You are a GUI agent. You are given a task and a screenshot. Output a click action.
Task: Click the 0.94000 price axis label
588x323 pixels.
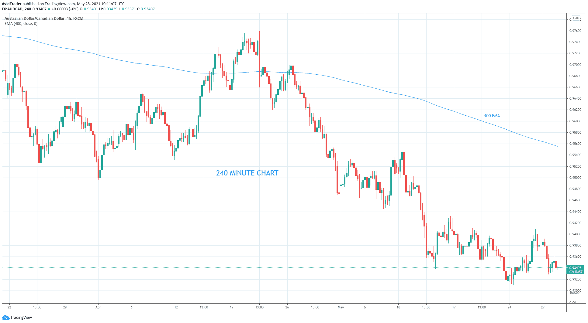point(575,234)
